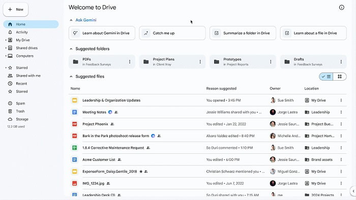Viewport: 356px width, 200px height.
Task: Go to My Drive in sidebar
Action: 23,40
